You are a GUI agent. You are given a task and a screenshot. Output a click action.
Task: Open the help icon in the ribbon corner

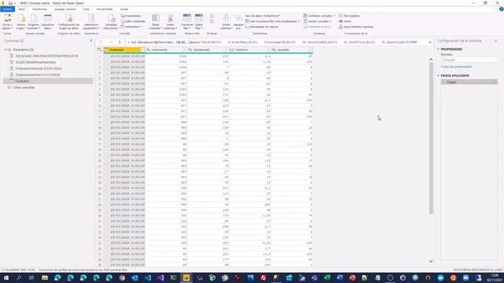(501, 9)
